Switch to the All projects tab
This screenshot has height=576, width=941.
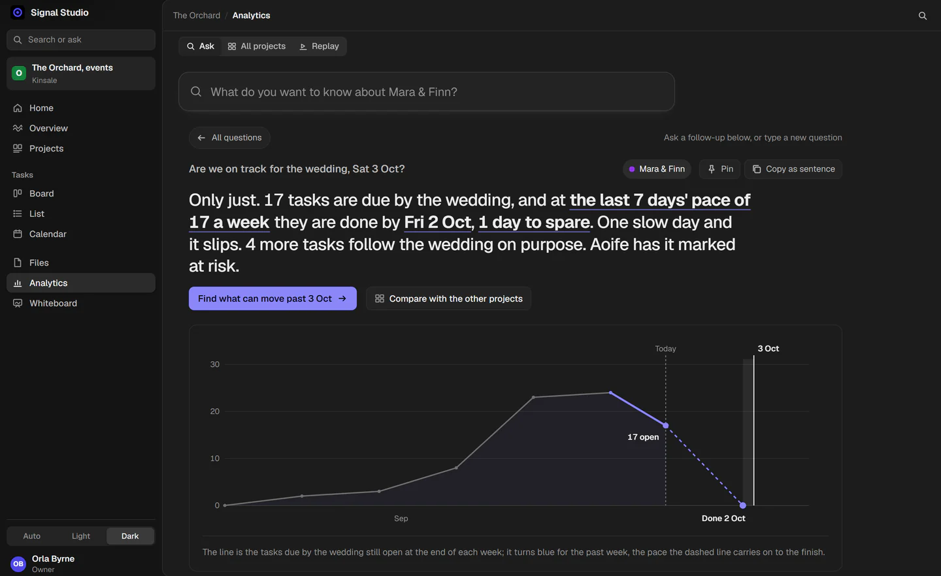pos(257,46)
